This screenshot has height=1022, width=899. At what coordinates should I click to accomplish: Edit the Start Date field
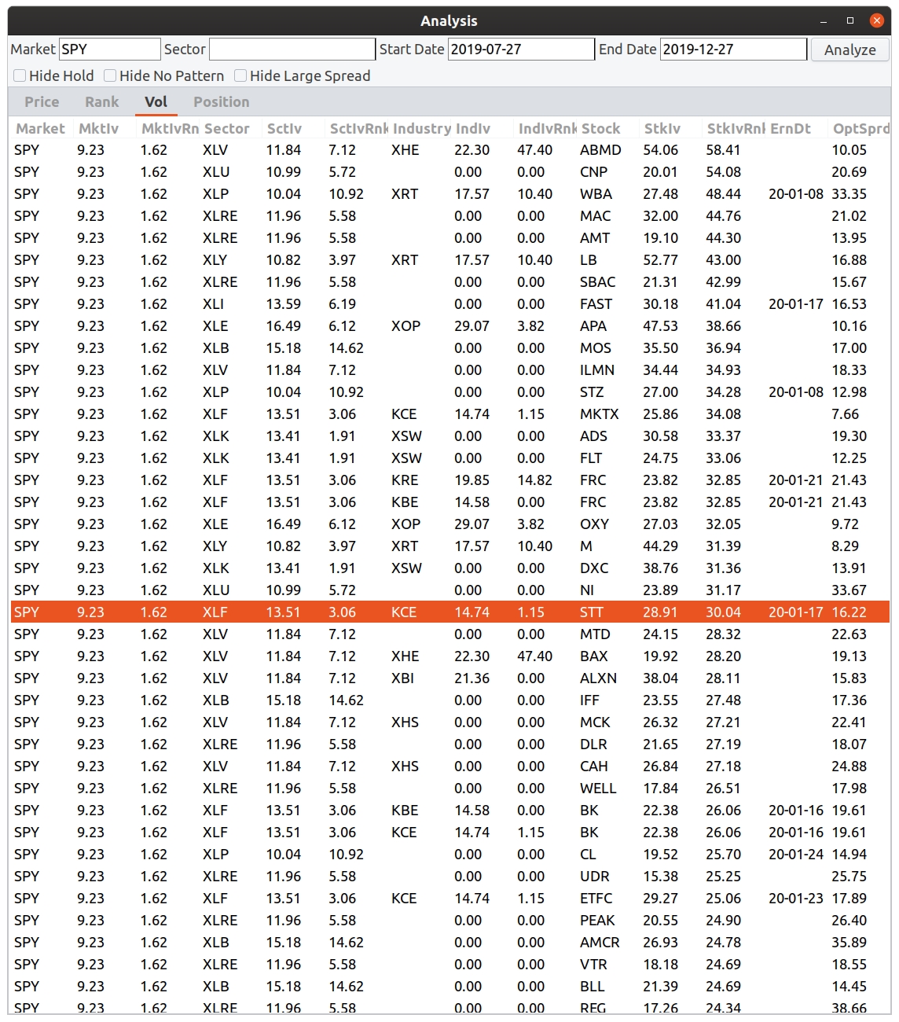click(521, 50)
